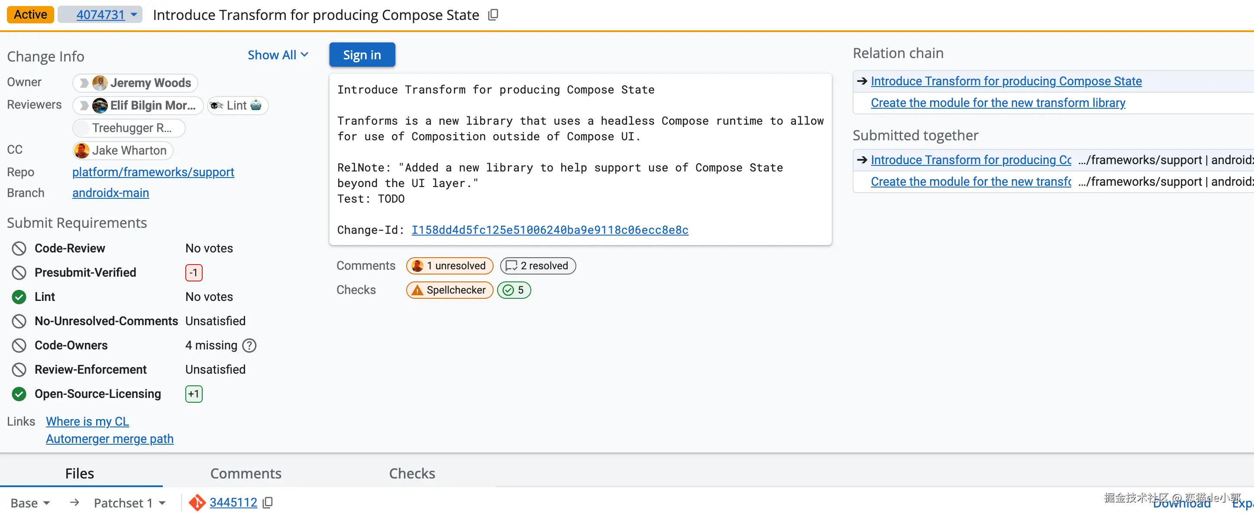Switch to the Checks tab
1254x517 pixels.
click(412, 473)
